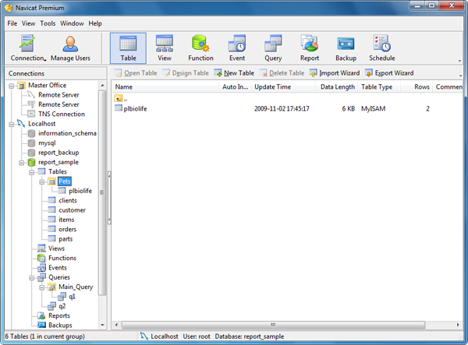Click the horizontal scrollbar thumb

(x=273, y=325)
